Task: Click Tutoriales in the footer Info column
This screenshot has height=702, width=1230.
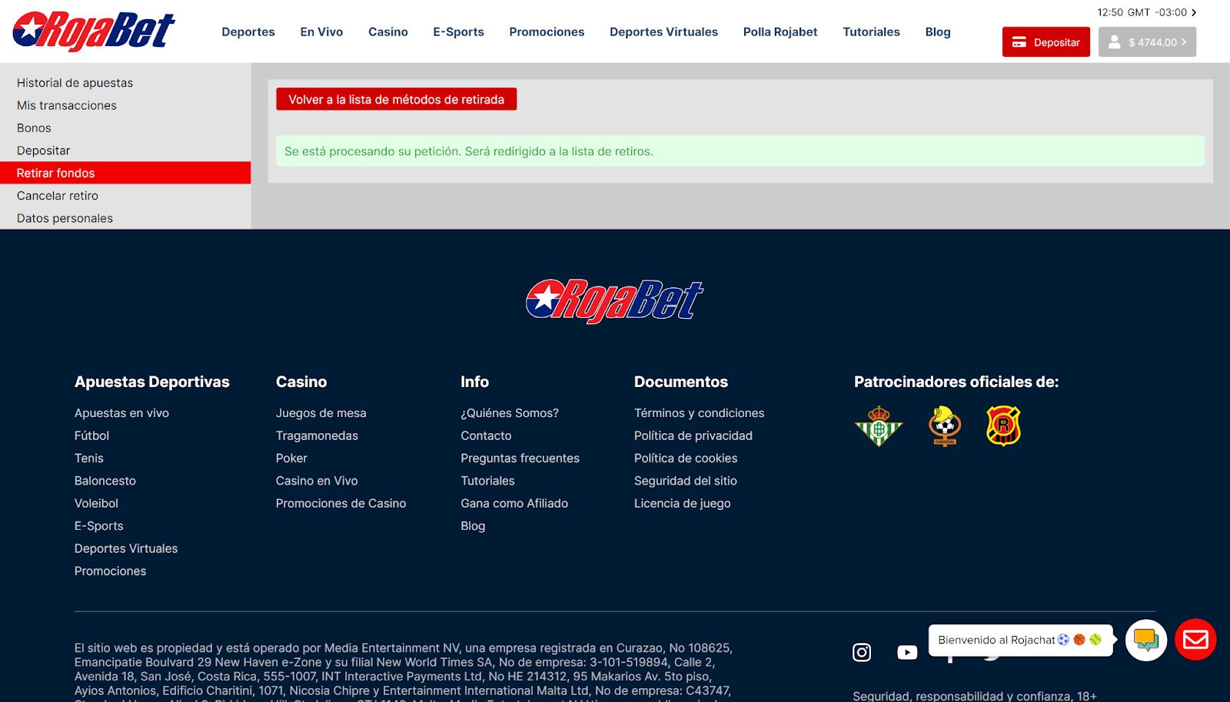Action: pyautogui.click(x=487, y=481)
